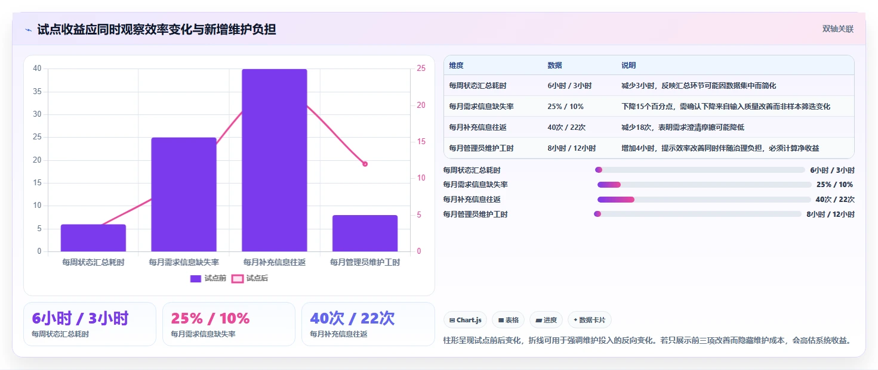Click the progress bar for 每月管理员维护工时
Viewport: 878px width, 370px height.
698,214
